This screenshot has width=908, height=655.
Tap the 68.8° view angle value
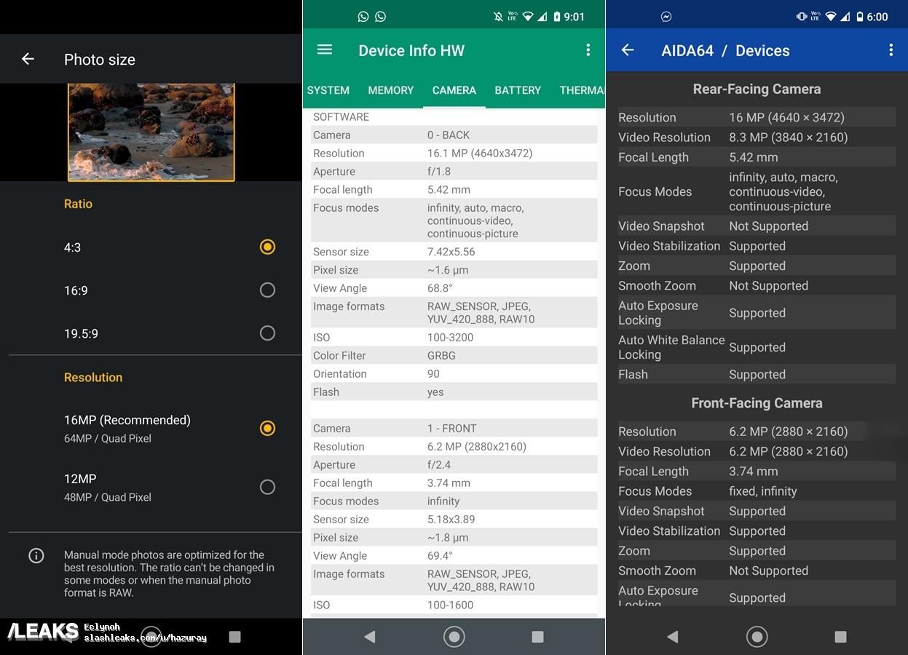(x=440, y=288)
